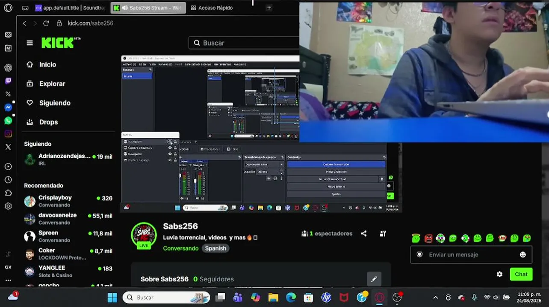This screenshot has width=549, height=307.
Task: Open the transition type dropdown in OBS
Action: tap(263, 164)
